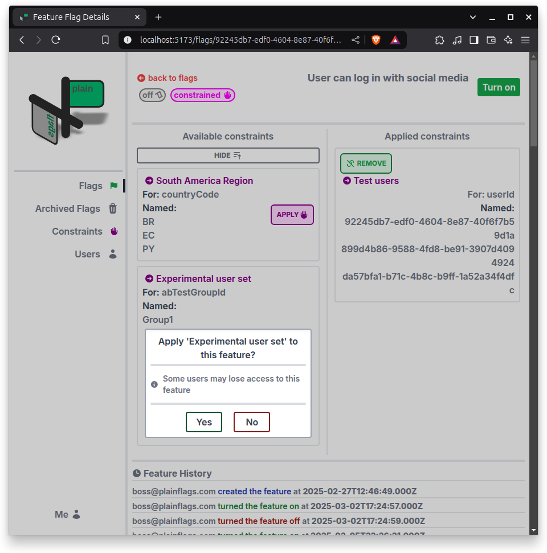Open the Me profile in the sidebar

click(67, 514)
